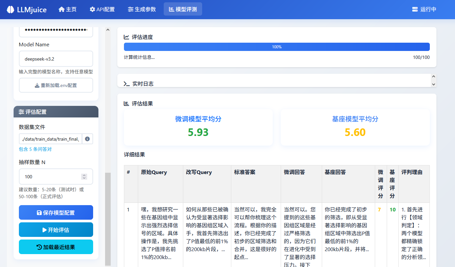Viewport: 455px width, 267px height.
Task: Click the sliders icon in 评估配置 header
Action: tap(22, 112)
